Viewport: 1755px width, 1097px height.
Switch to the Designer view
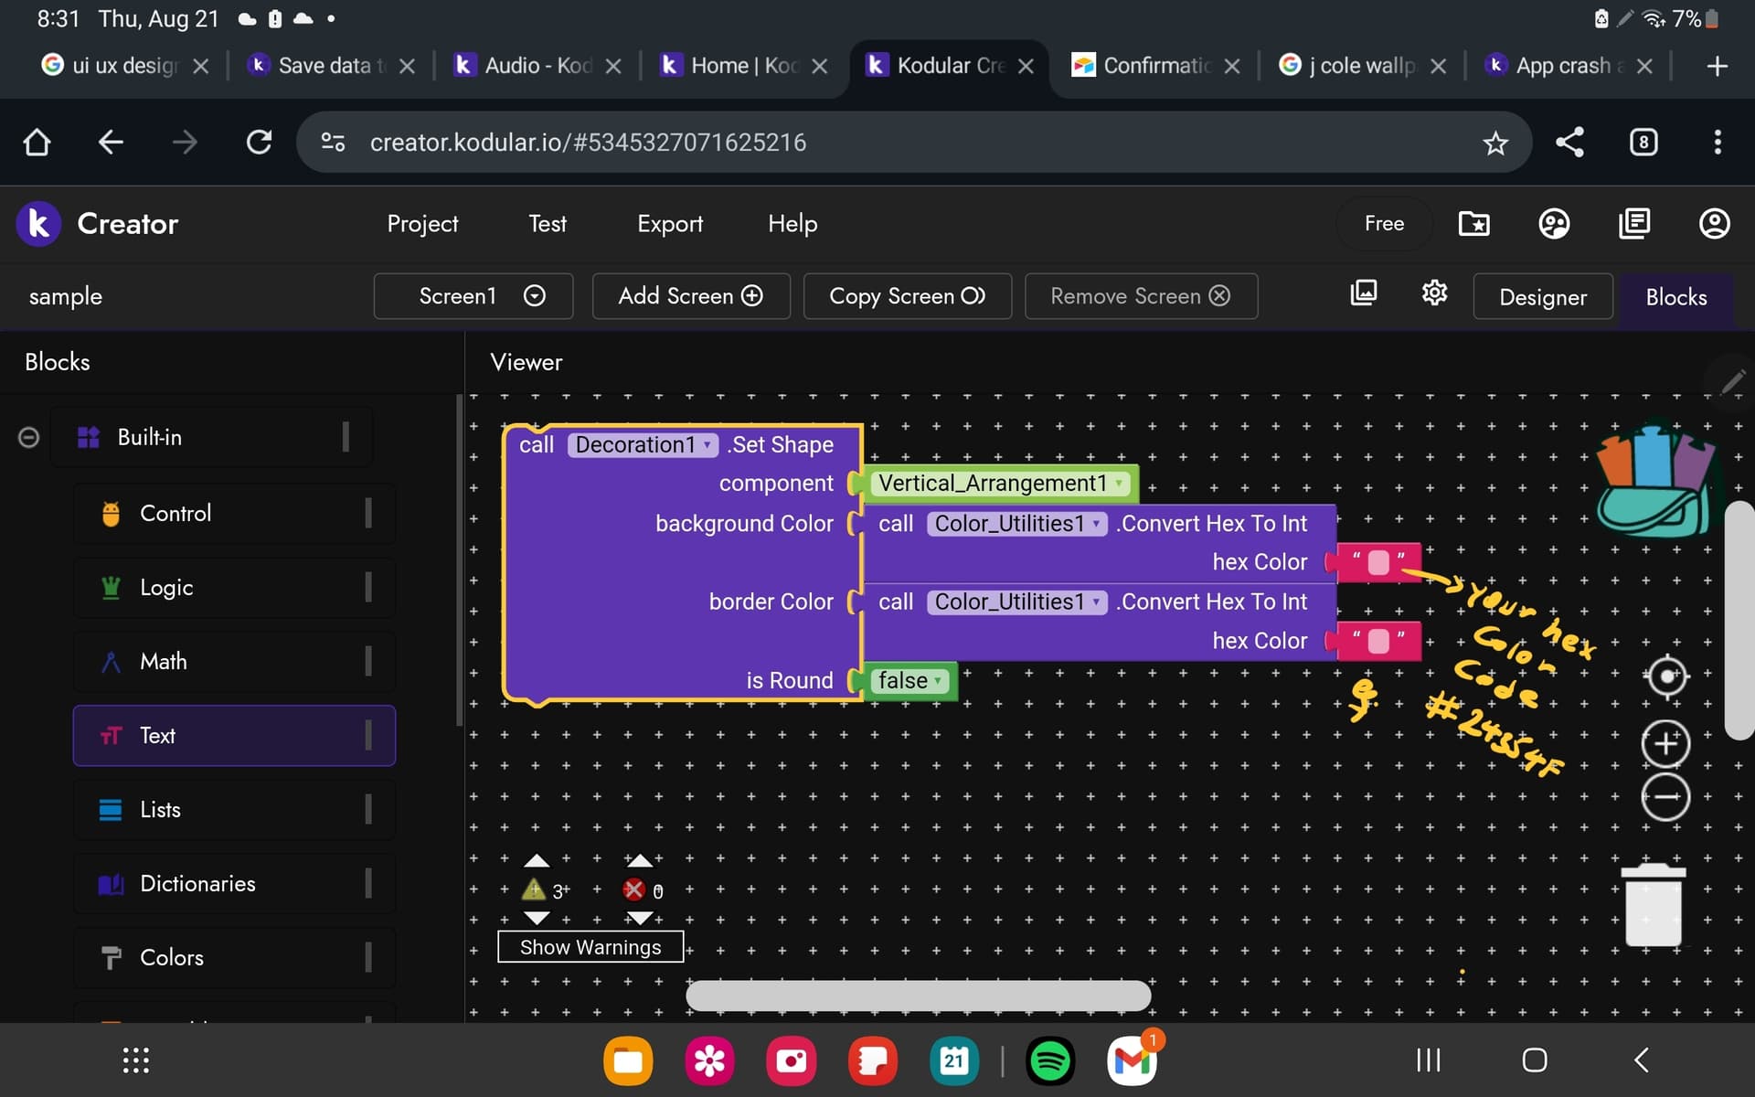(x=1542, y=297)
